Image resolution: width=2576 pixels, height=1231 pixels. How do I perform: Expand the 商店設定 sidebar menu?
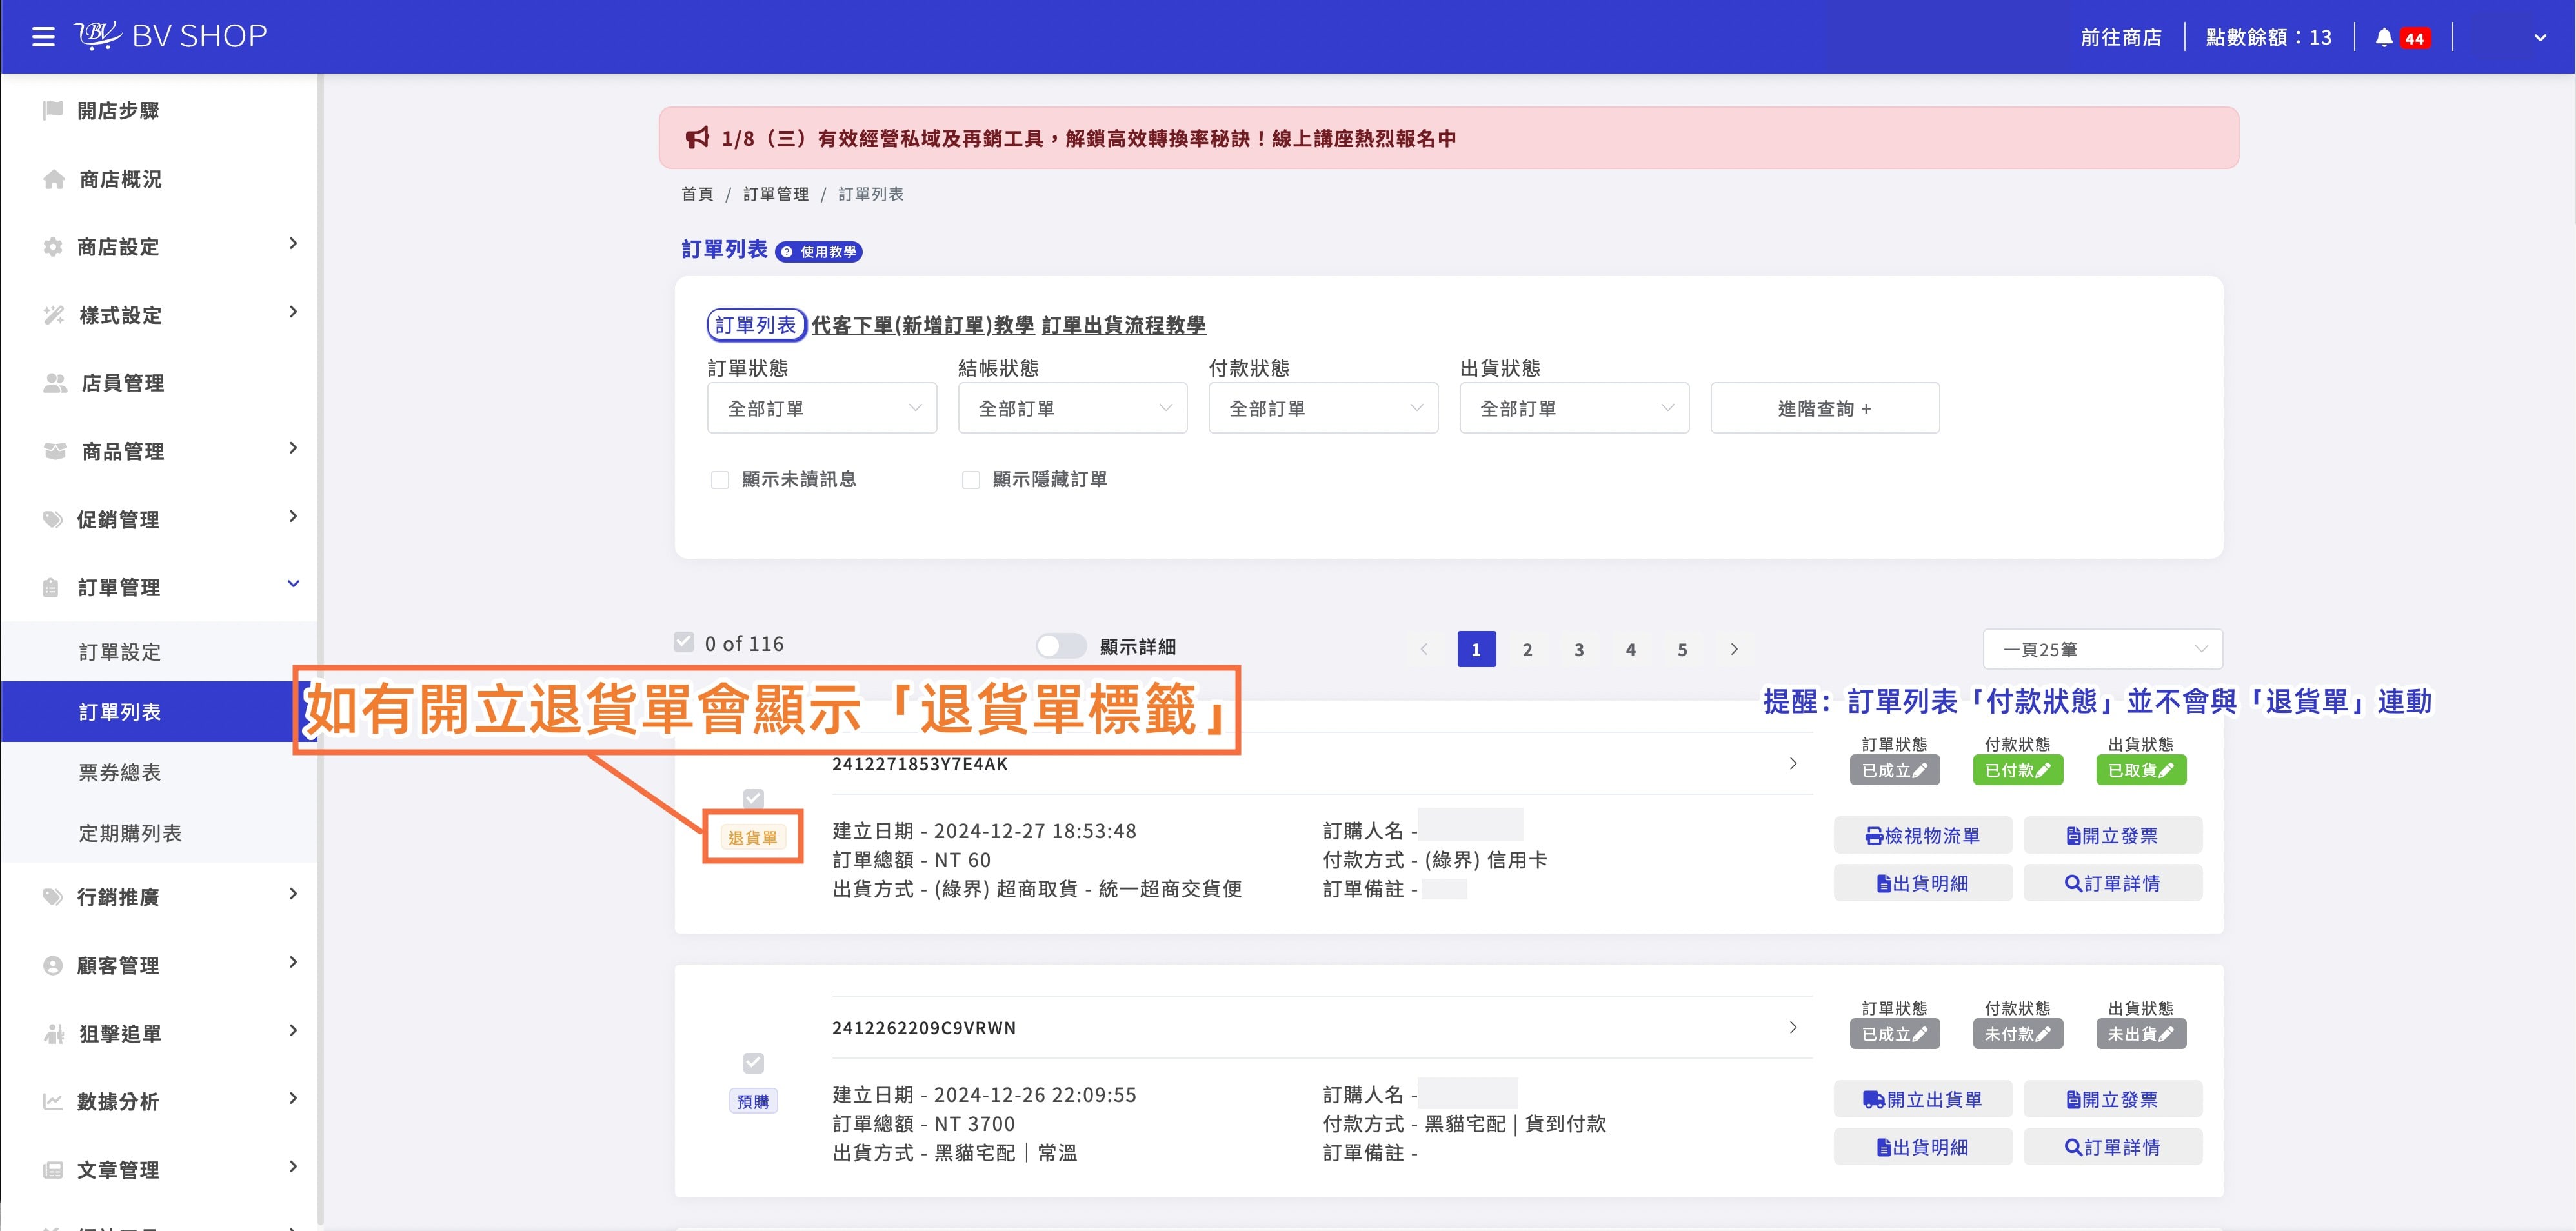(293, 244)
